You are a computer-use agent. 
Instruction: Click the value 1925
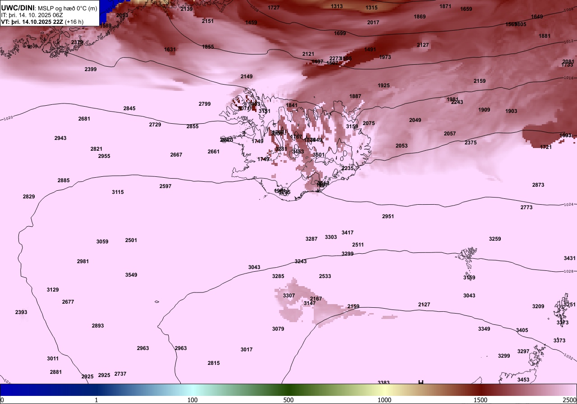click(x=384, y=85)
